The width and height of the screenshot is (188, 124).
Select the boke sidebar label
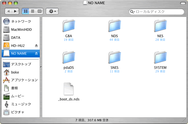[x=15, y=72]
